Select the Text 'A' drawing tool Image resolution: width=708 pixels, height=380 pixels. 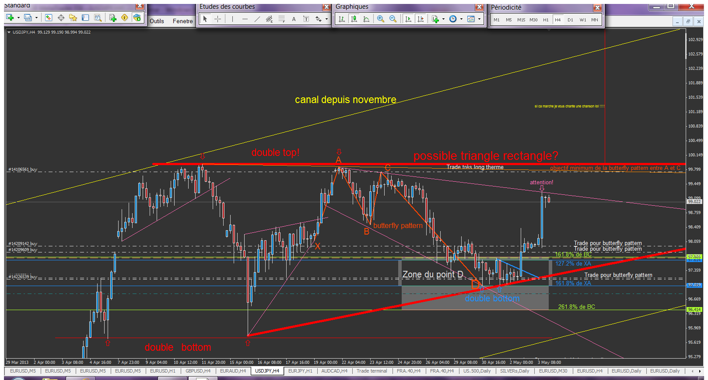click(x=294, y=19)
